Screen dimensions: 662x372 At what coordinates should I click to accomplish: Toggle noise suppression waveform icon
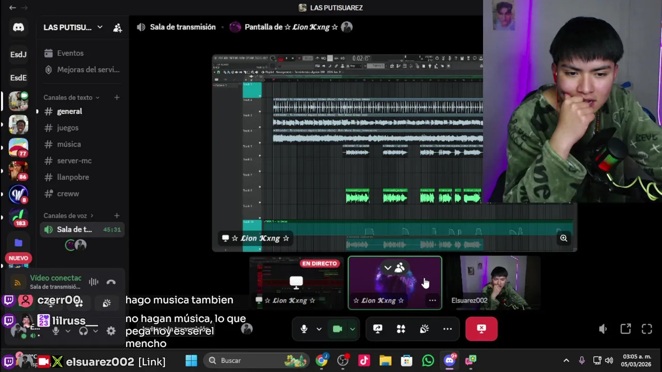click(x=94, y=282)
